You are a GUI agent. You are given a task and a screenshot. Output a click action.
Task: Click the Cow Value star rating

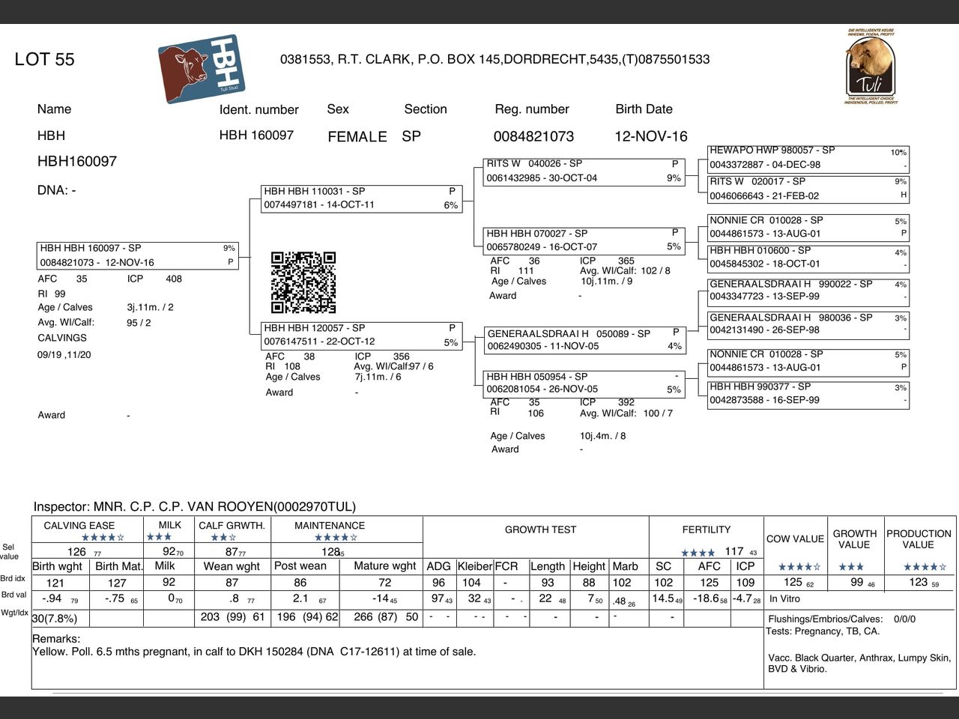pyautogui.click(x=799, y=567)
